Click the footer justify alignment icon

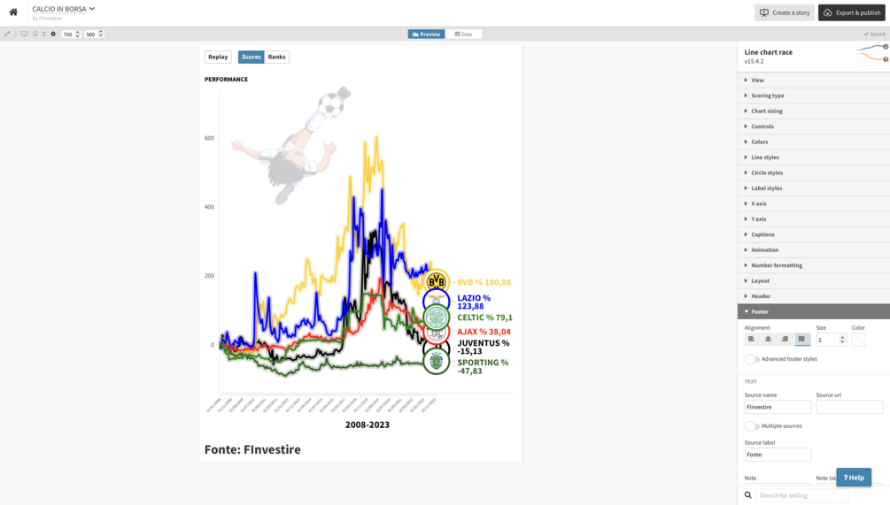(x=801, y=339)
